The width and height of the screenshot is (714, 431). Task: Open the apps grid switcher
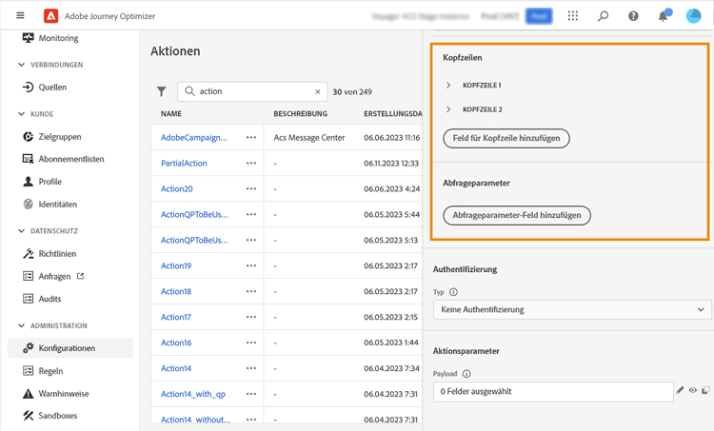pos(572,16)
